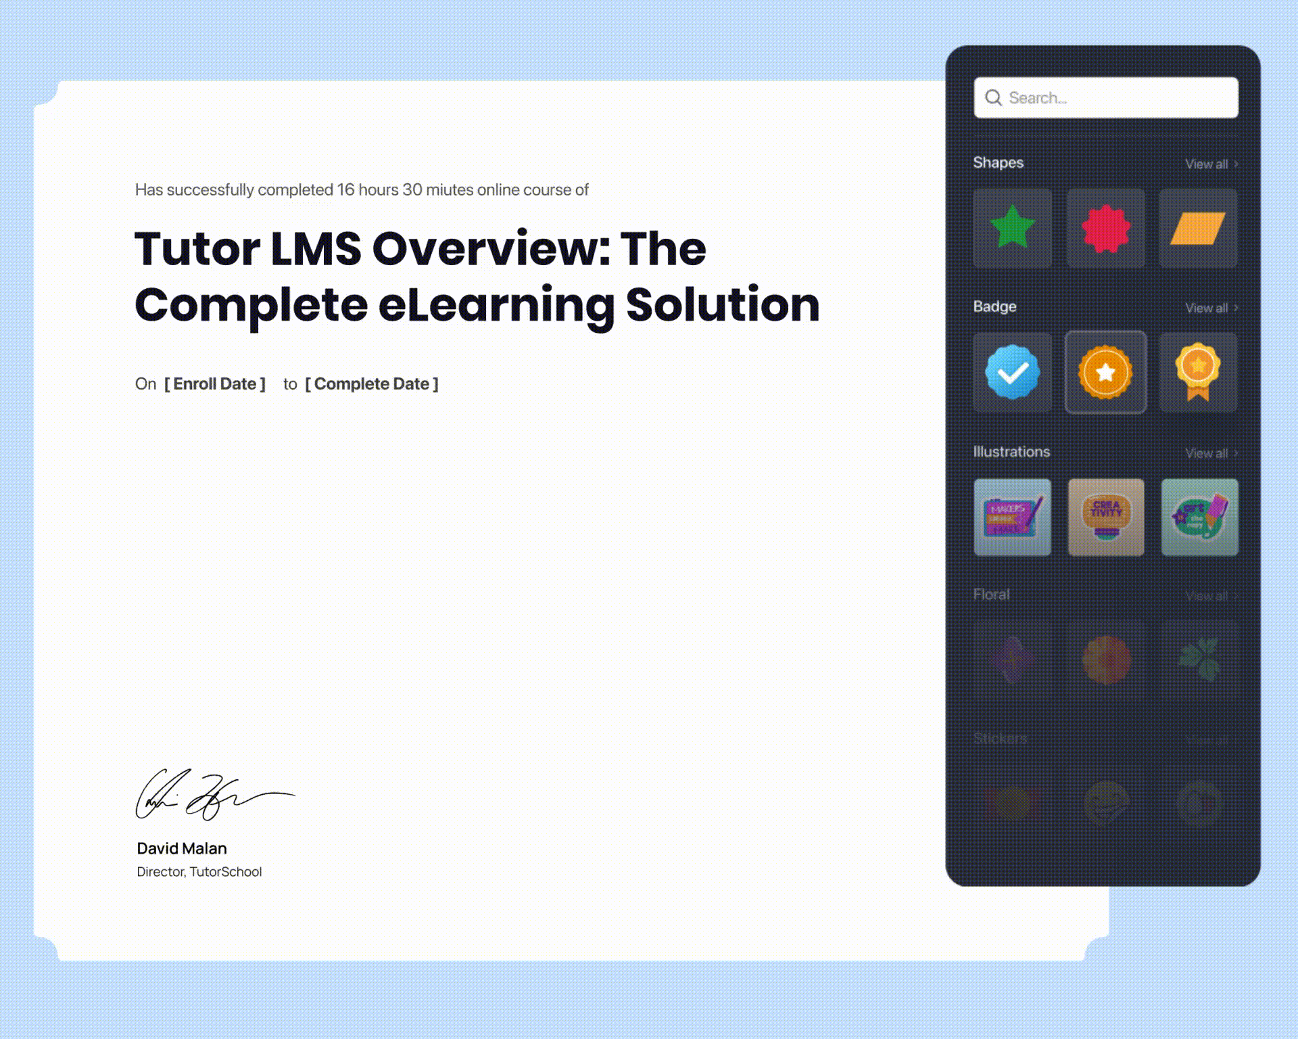Select the green star shape icon

click(x=1012, y=228)
